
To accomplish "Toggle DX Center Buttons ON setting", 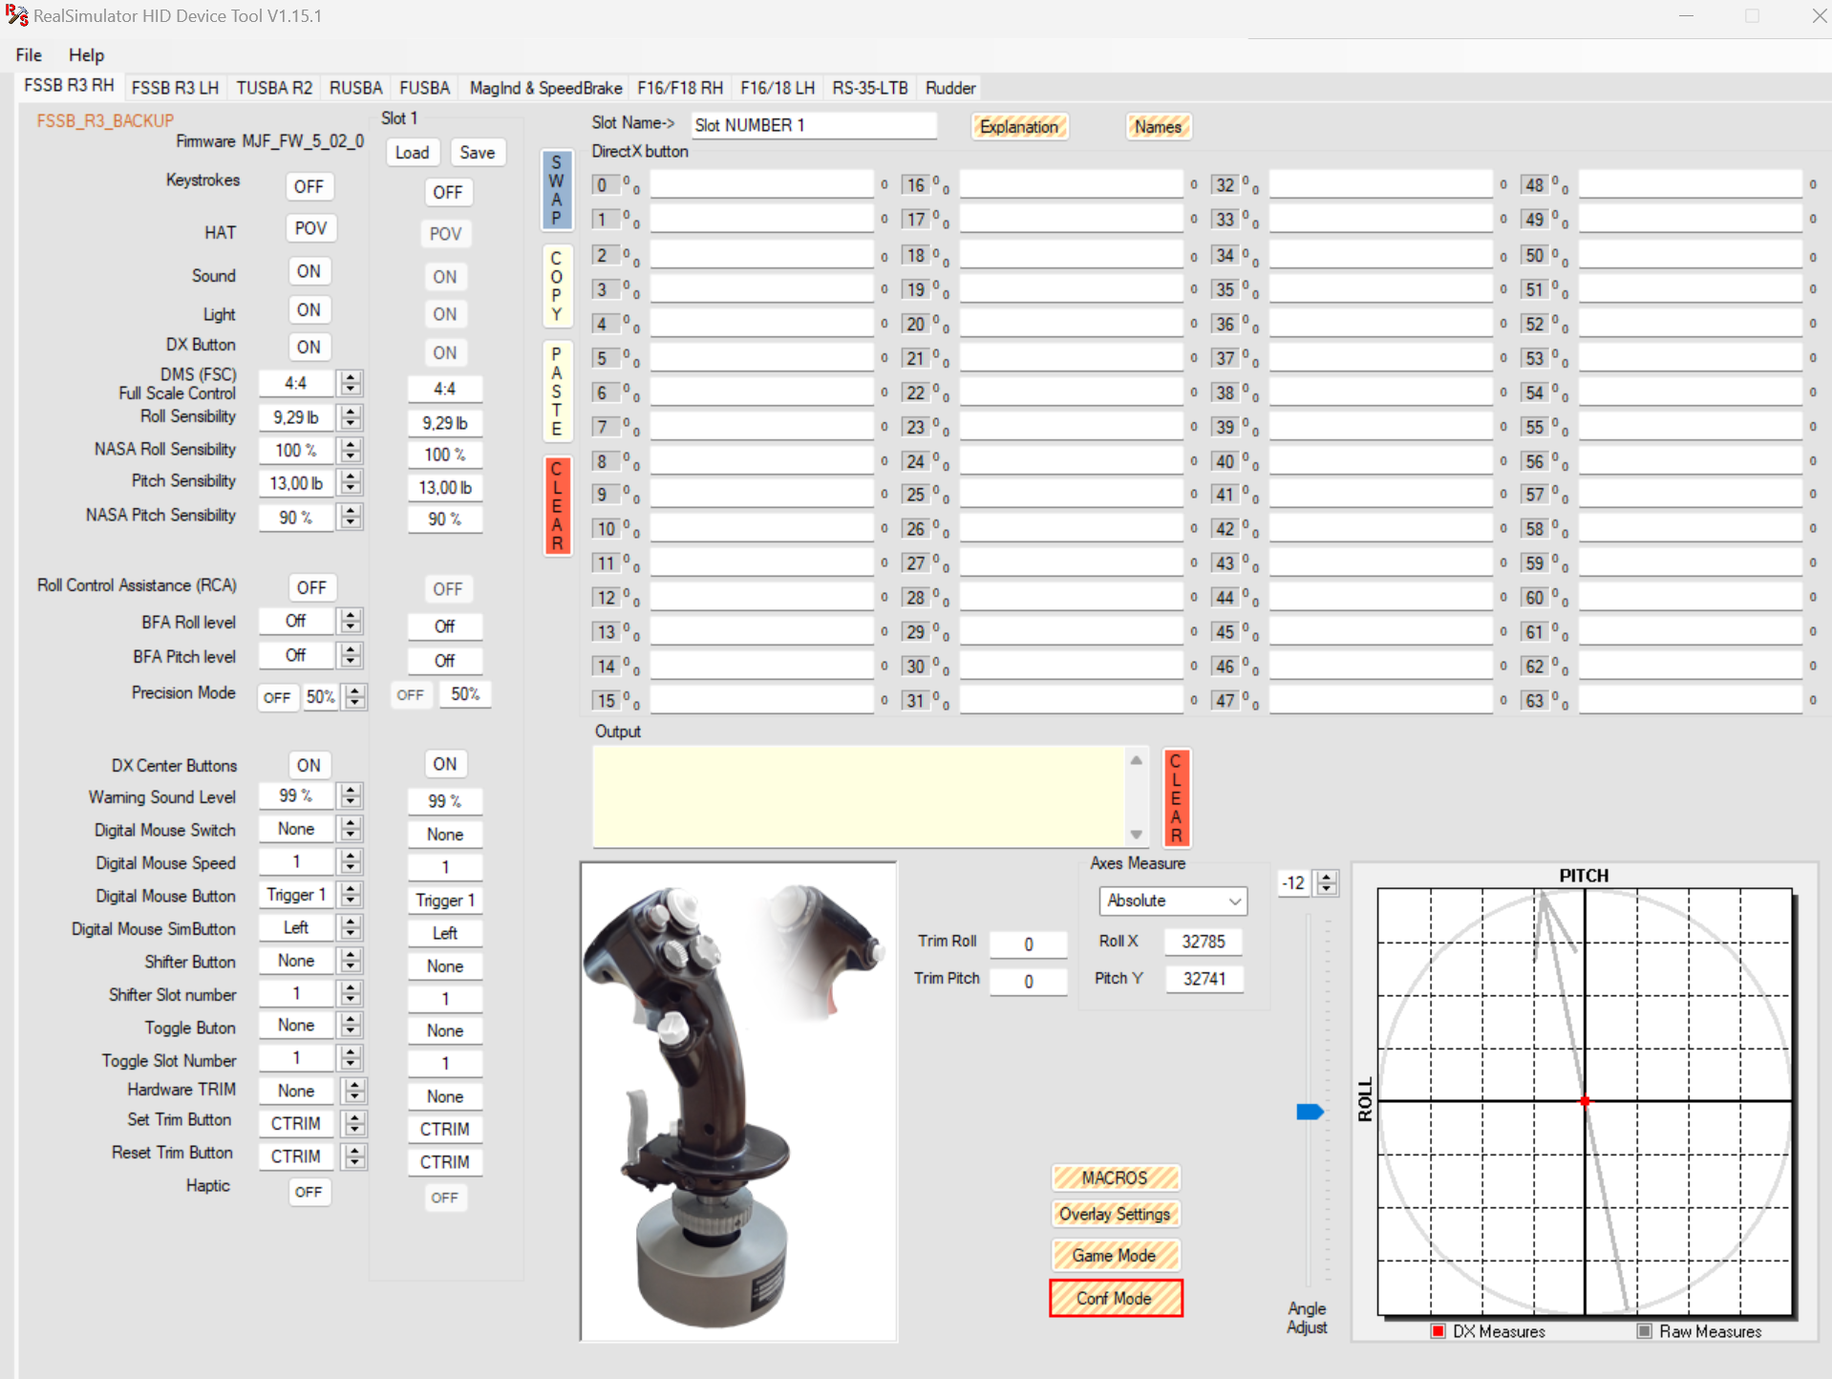I will click(309, 765).
